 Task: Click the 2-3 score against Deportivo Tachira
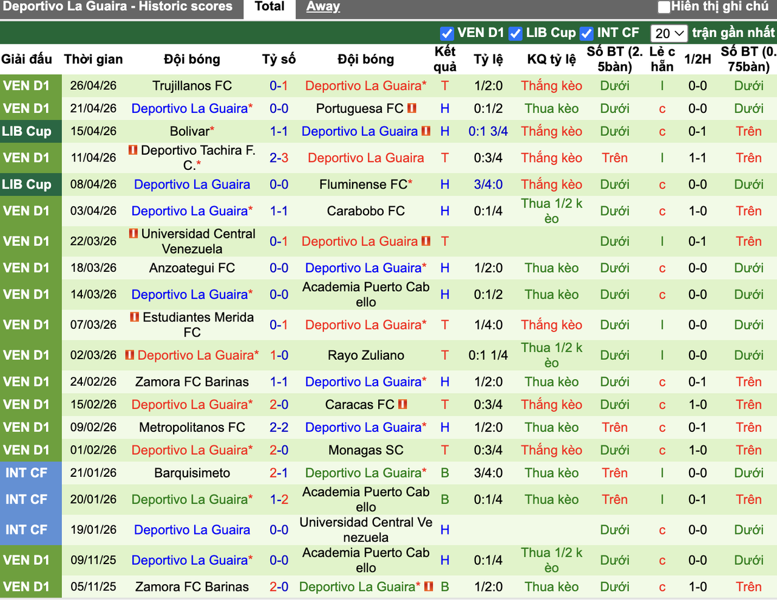pyautogui.click(x=279, y=158)
